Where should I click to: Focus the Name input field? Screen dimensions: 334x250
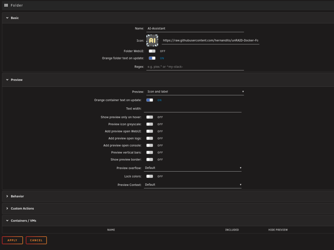[x=195, y=28]
